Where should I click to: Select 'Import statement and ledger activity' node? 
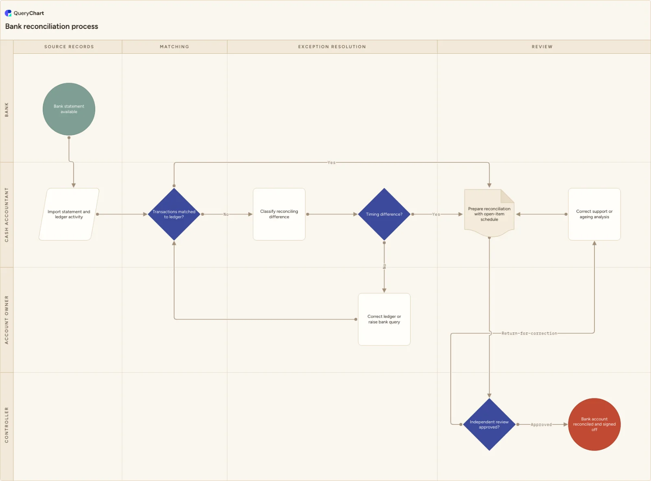(x=69, y=214)
